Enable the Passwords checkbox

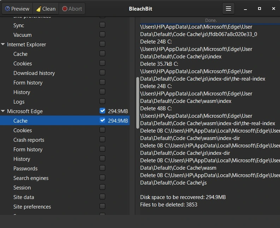pyautogui.click(x=102, y=168)
